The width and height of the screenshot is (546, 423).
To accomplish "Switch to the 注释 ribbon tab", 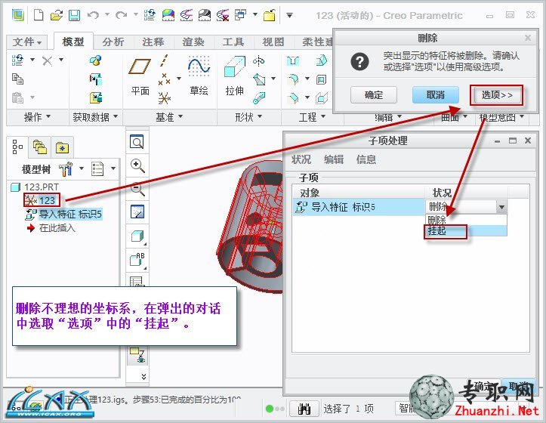I will (x=153, y=42).
